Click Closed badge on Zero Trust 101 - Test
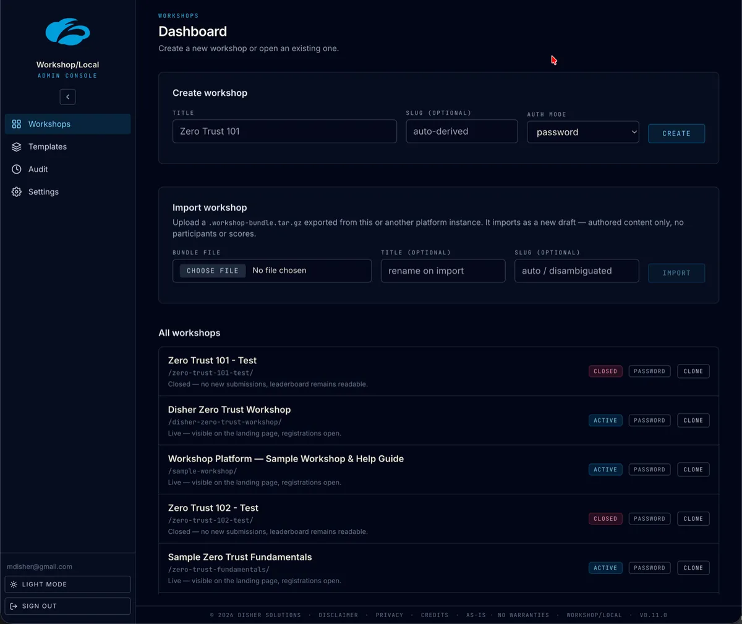Image resolution: width=742 pixels, height=624 pixels. [x=605, y=371]
